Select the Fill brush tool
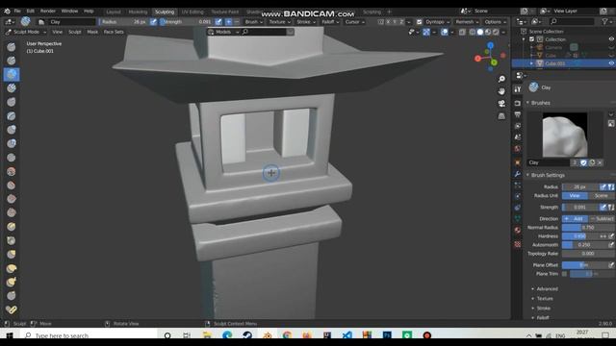 tap(12, 199)
